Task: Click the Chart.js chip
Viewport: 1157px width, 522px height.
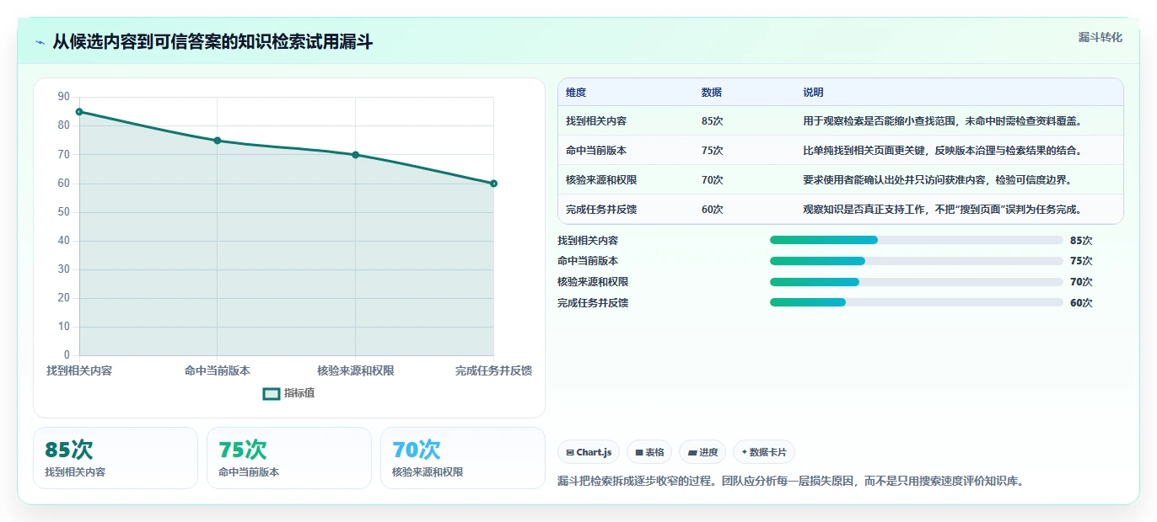Action: click(x=589, y=452)
